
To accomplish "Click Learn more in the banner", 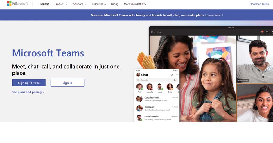I will coord(213,15).
